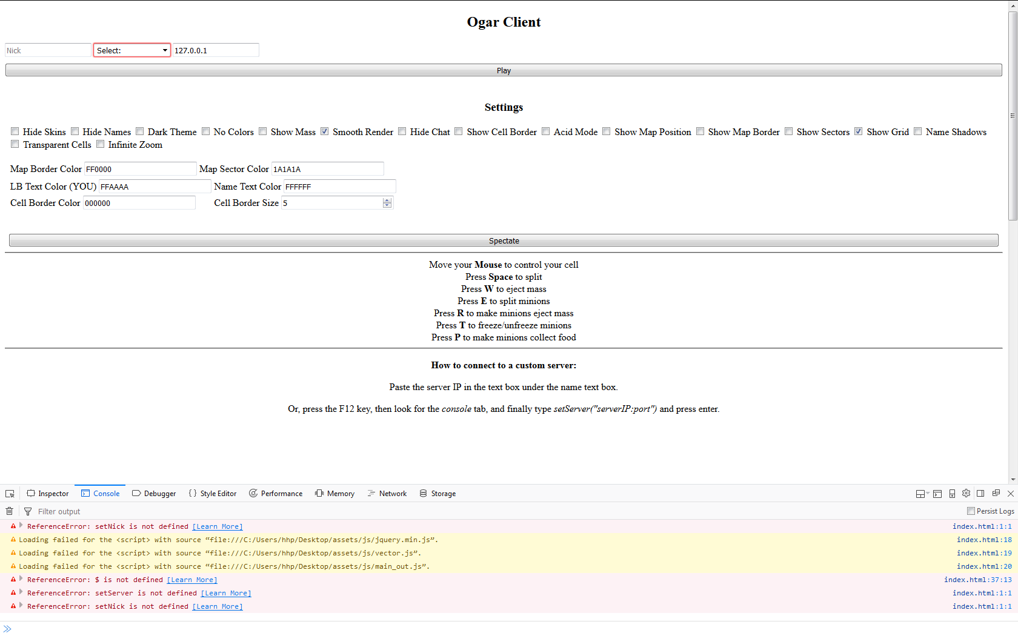The image size is (1018, 636).
Task: Open the Learn More link for setServer error
Action: 225,592
